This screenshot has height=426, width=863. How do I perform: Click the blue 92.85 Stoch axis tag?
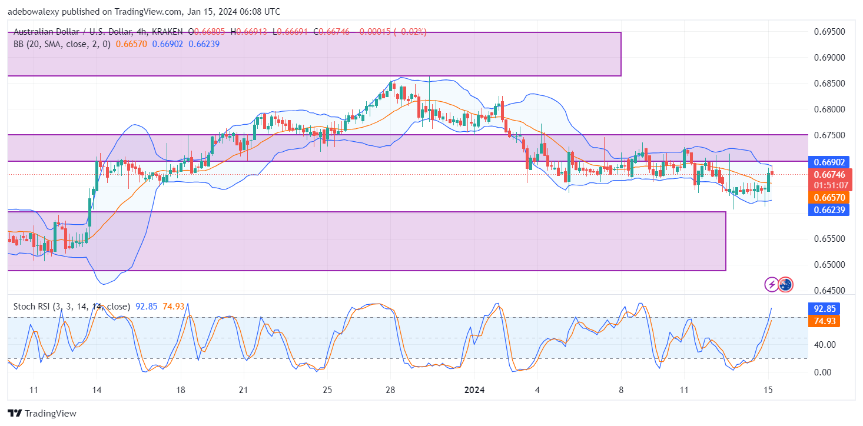pos(825,309)
